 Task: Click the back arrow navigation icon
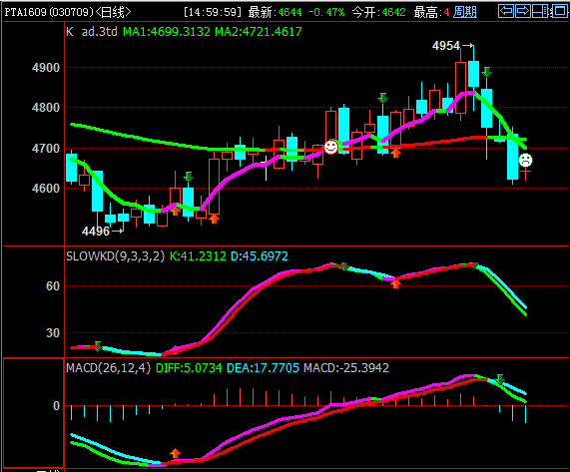pos(506,11)
